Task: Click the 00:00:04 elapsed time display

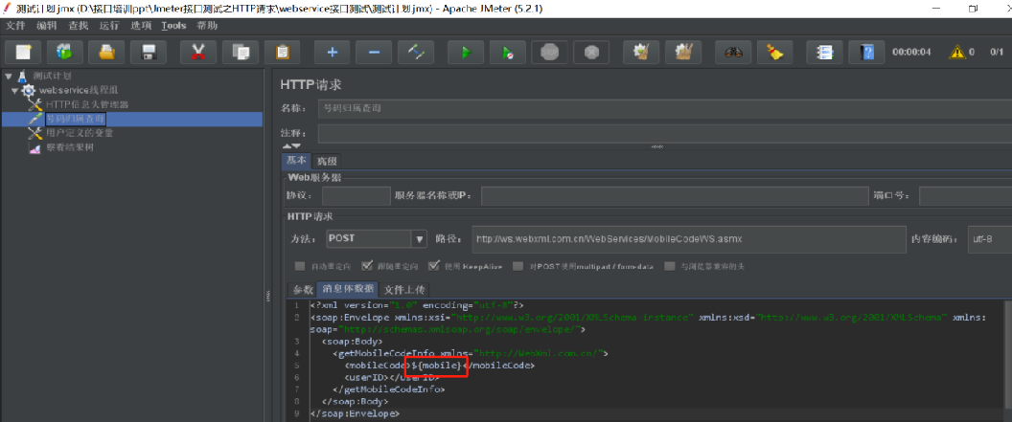Action: coord(911,53)
